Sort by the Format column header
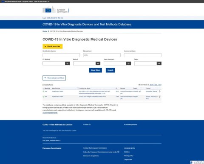Image resolution: width=204 pixels, height=164 pixels. point(148,88)
